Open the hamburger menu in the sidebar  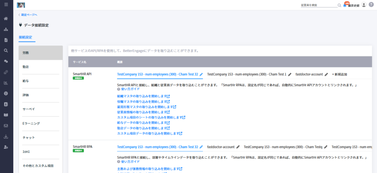click(x=6, y=4)
